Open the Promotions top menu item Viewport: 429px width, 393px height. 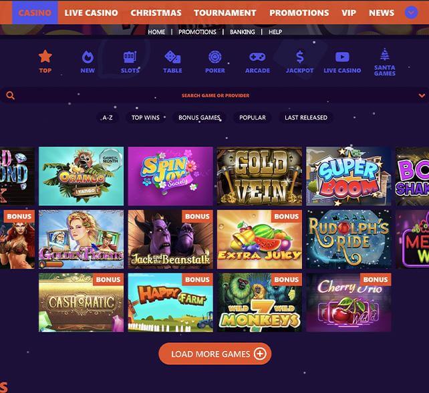click(x=299, y=13)
